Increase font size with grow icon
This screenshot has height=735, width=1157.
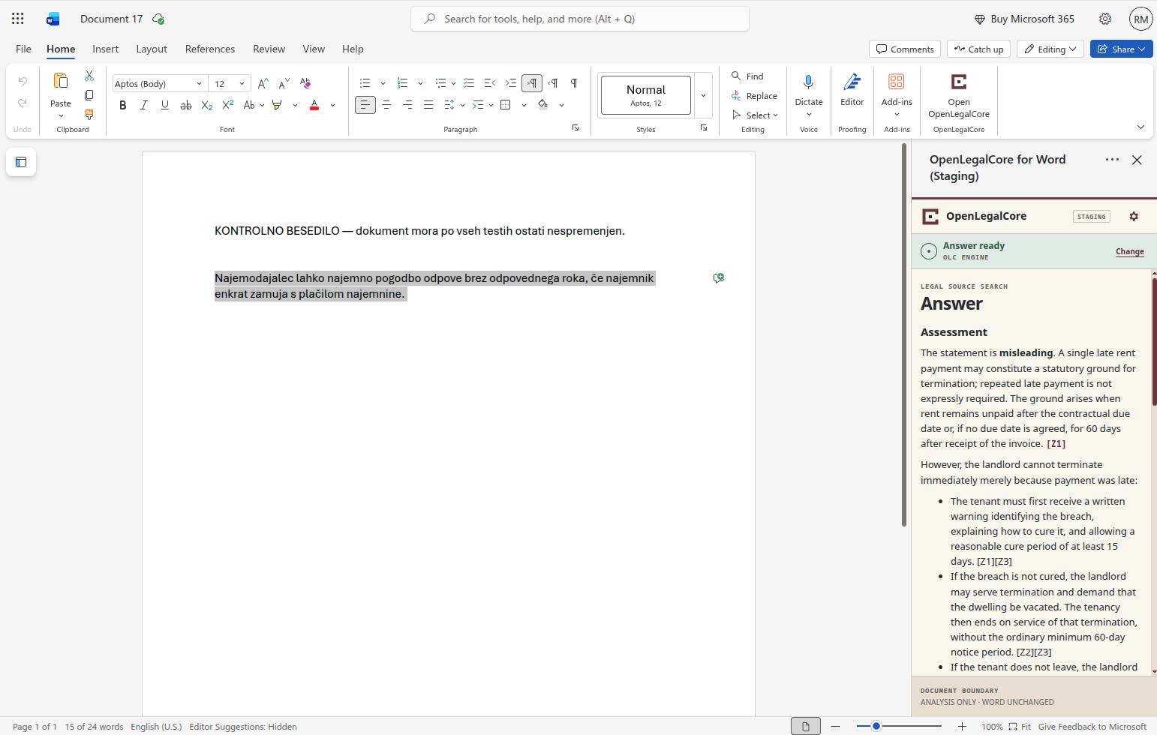point(263,83)
